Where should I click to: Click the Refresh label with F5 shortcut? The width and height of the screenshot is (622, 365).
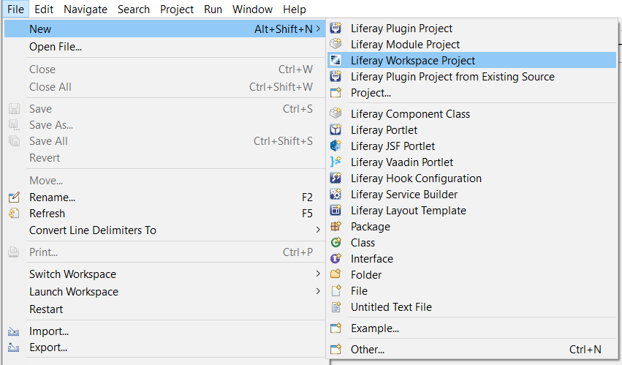(48, 214)
